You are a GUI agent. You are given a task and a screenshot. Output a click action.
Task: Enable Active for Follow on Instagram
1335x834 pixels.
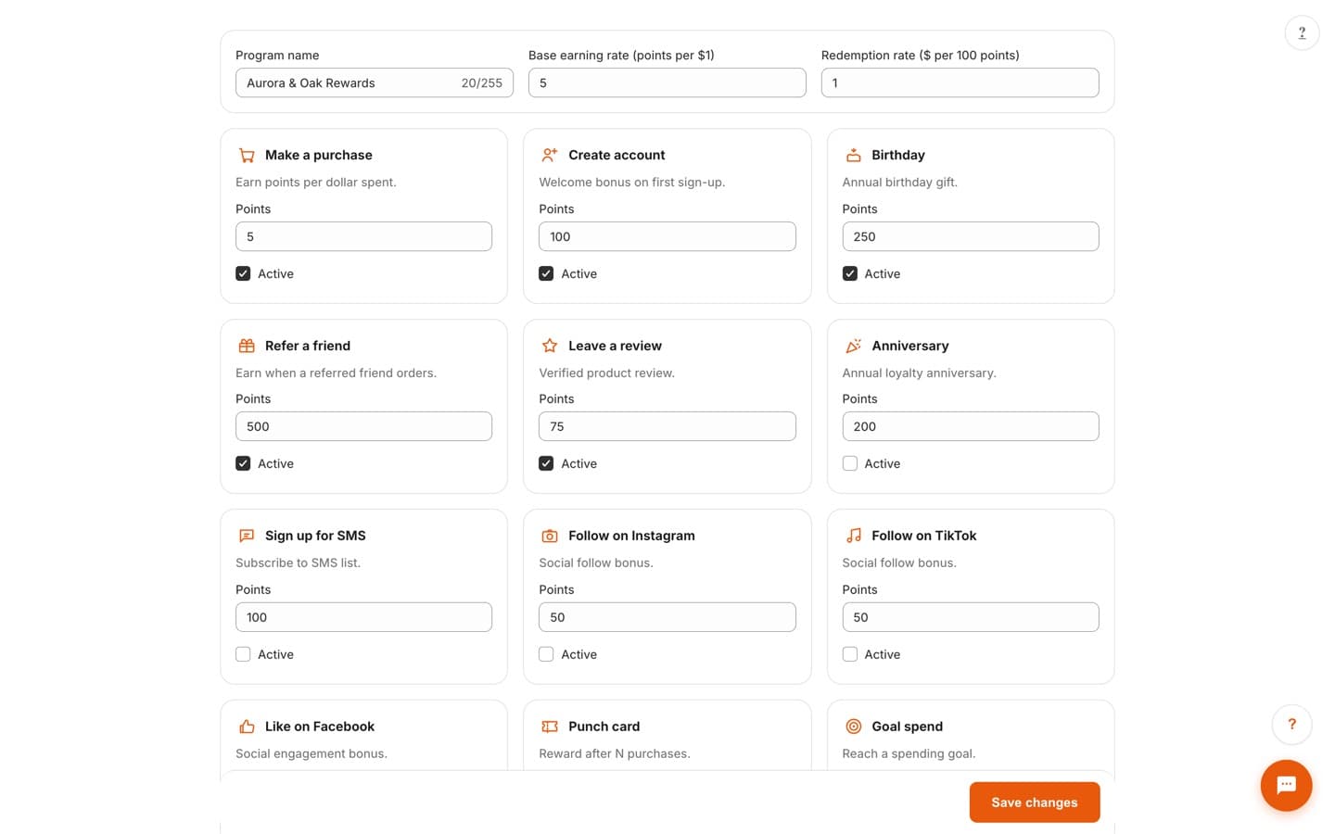click(546, 654)
